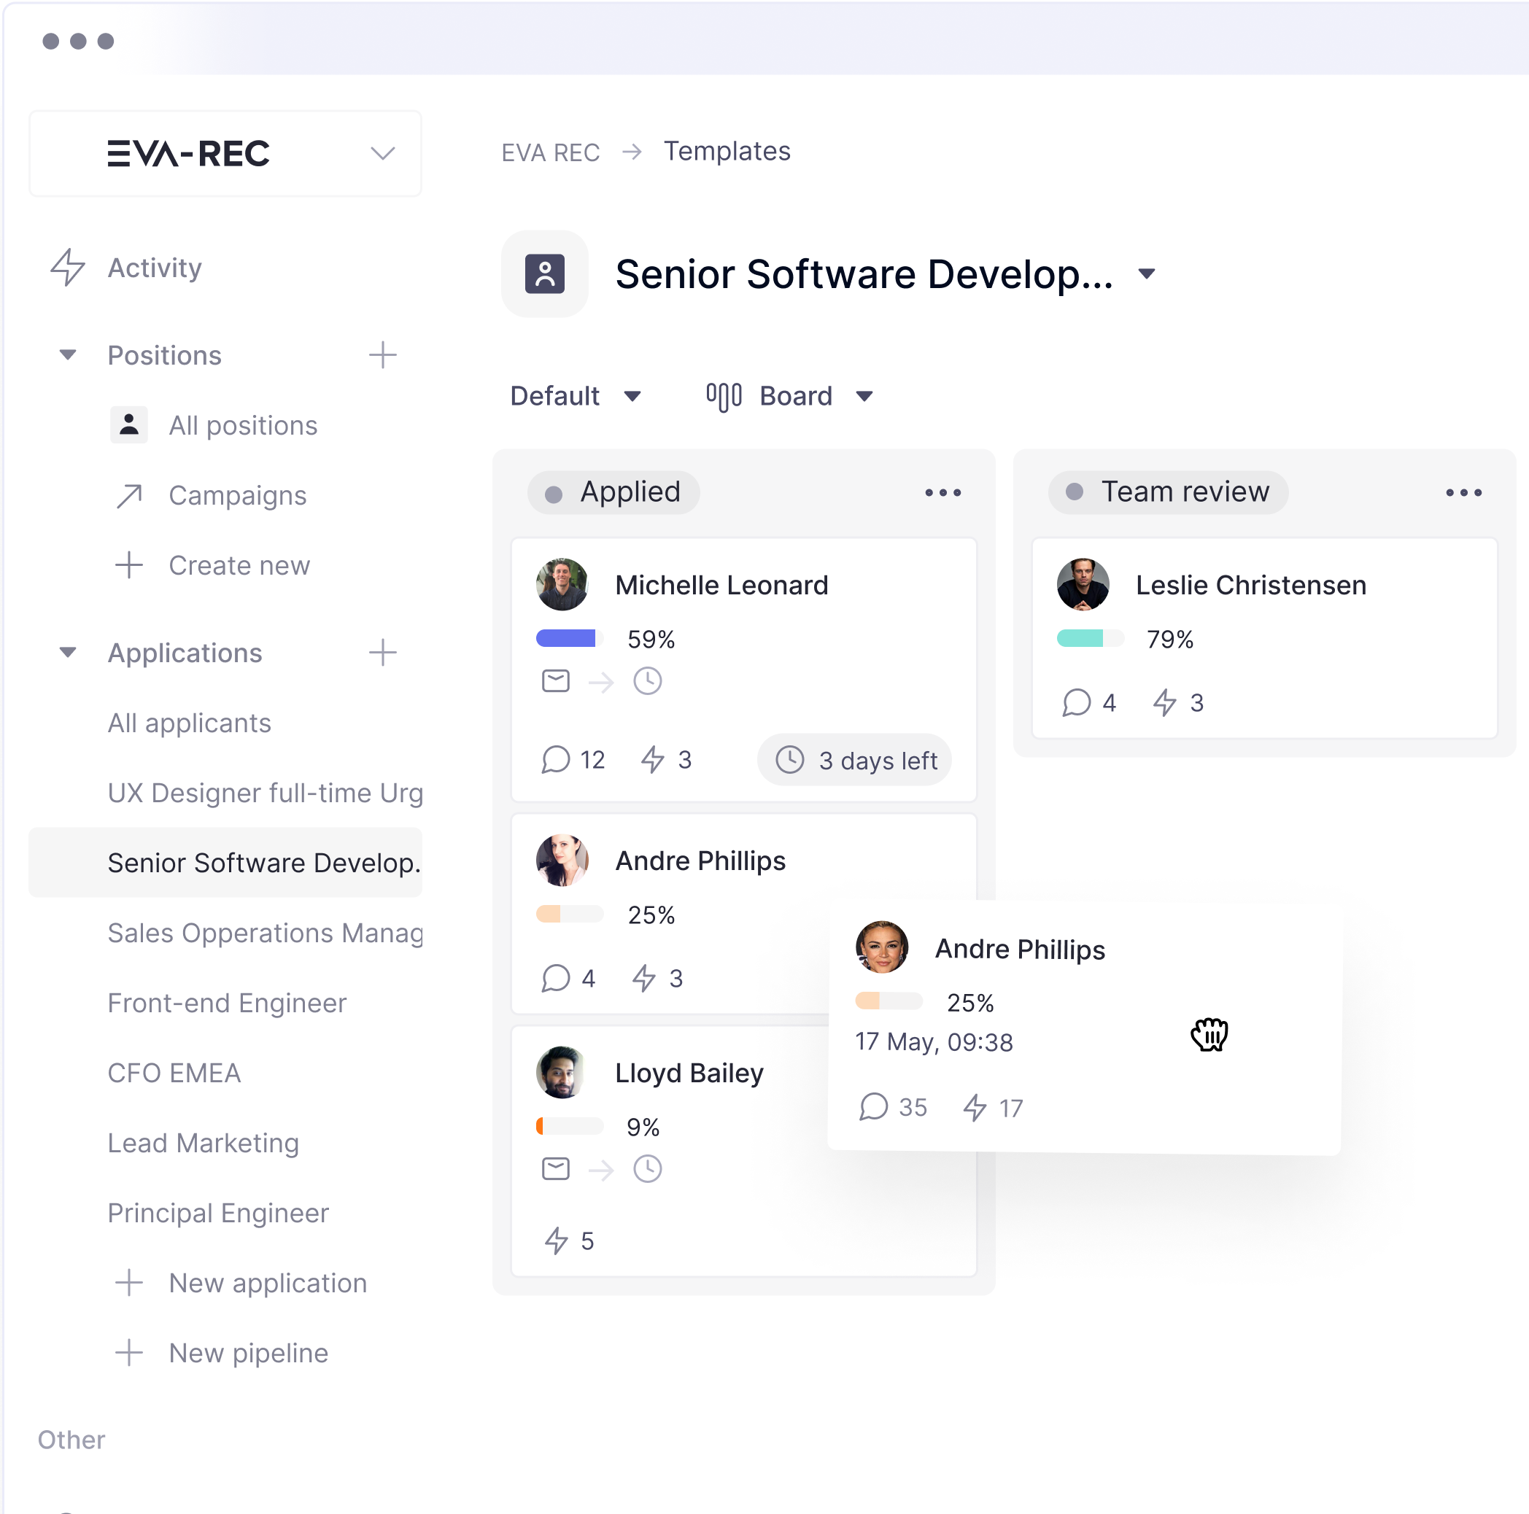1529x1514 pixels.
Task: Click the Board view layout icon
Action: (723, 395)
